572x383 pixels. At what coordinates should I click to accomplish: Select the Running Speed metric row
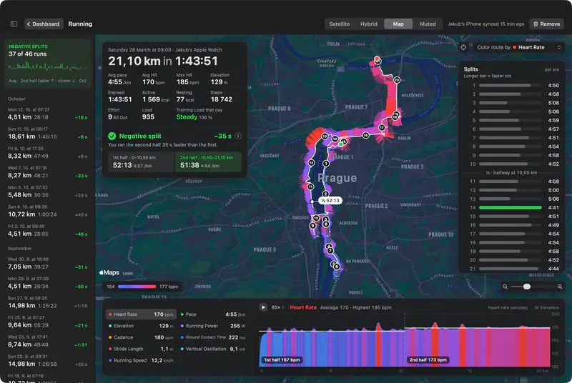(x=142, y=360)
